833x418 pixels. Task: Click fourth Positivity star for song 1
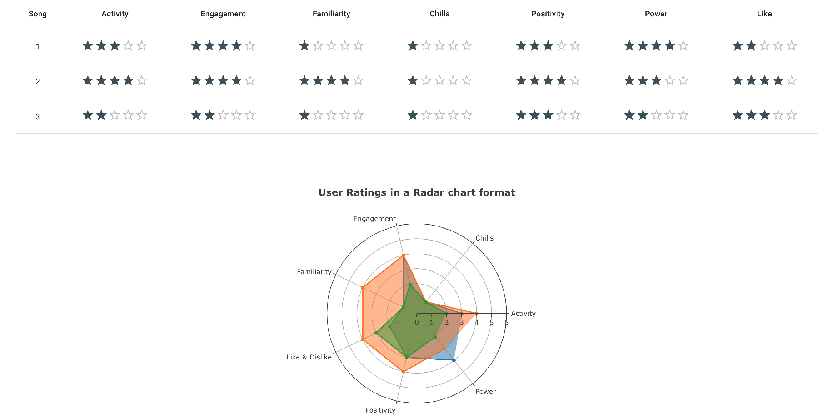click(562, 45)
